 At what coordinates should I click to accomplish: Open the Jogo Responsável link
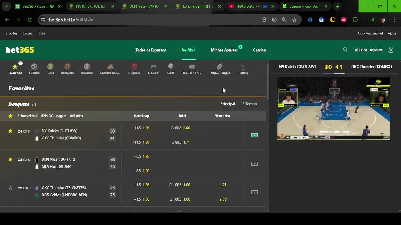pos(370,33)
